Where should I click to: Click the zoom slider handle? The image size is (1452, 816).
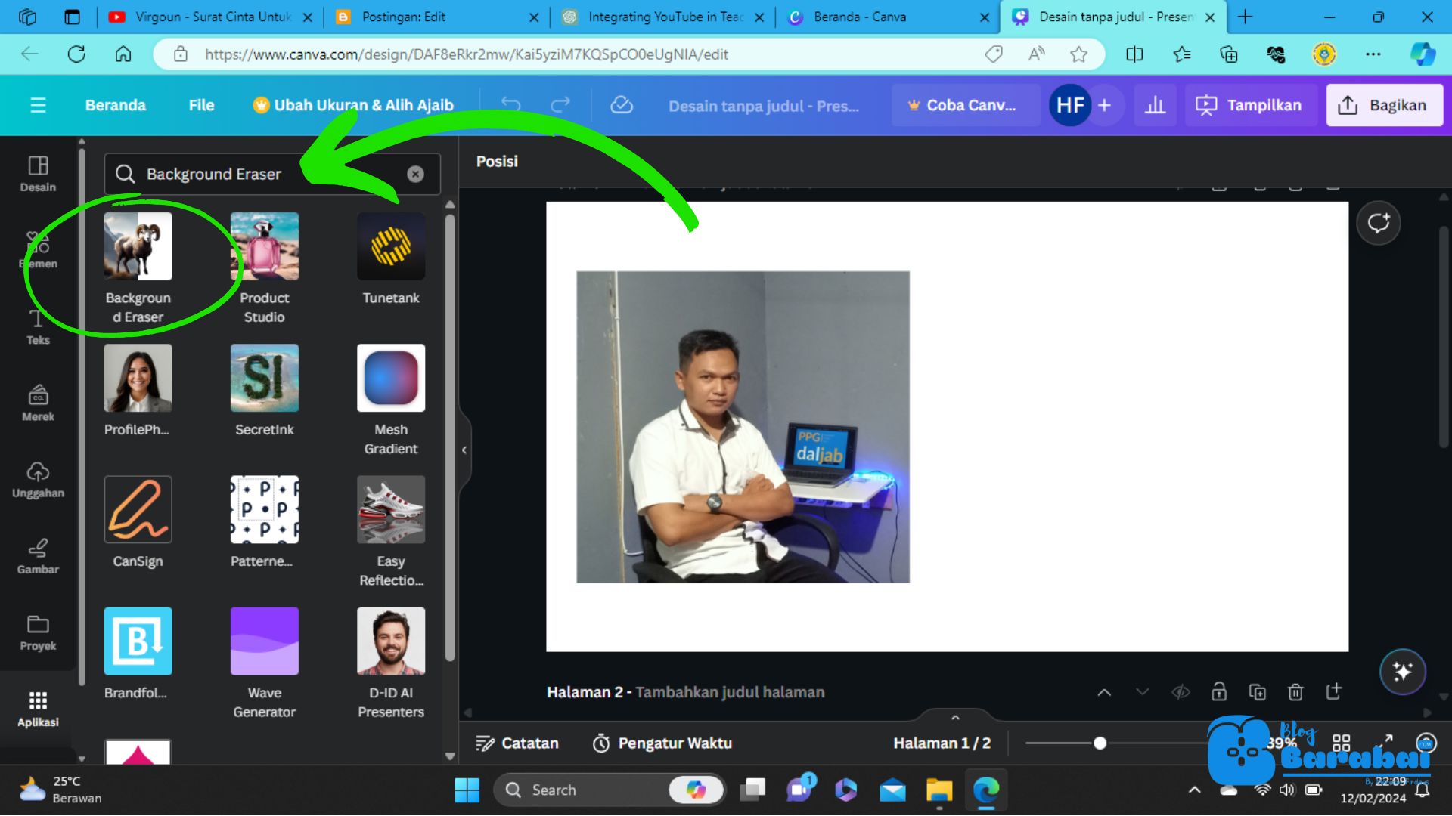coord(1100,743)
